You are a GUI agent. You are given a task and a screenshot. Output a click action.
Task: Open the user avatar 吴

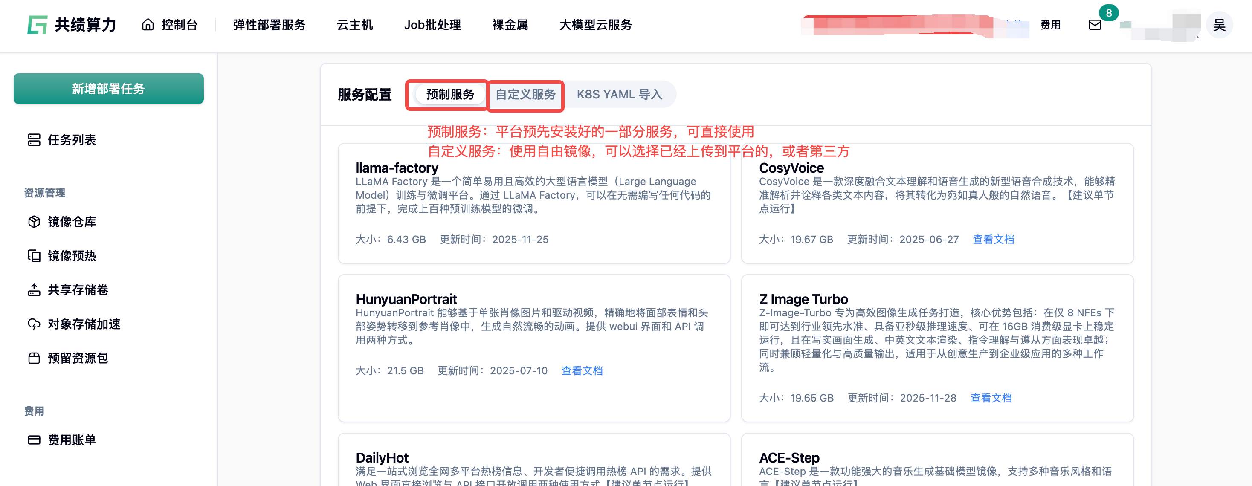pyautogui.click(x=1219, y=25)
